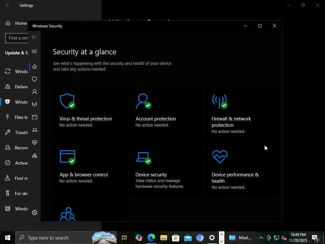Open File Explorer from the taskbar
The image size is (325, 244).
[163, 238]
